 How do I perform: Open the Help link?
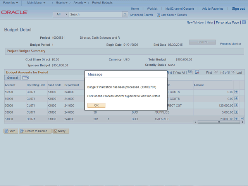coord(210,22)
